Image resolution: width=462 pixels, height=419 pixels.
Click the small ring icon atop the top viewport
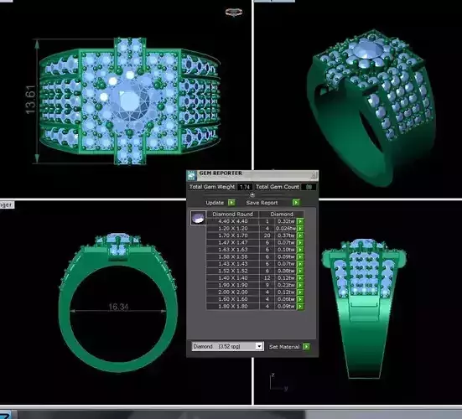coord(234,12)
